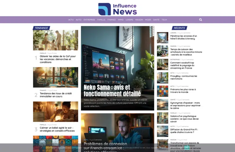Open article about Caf vacation aid
Viewport: 235px width, 152px height.
58,59
